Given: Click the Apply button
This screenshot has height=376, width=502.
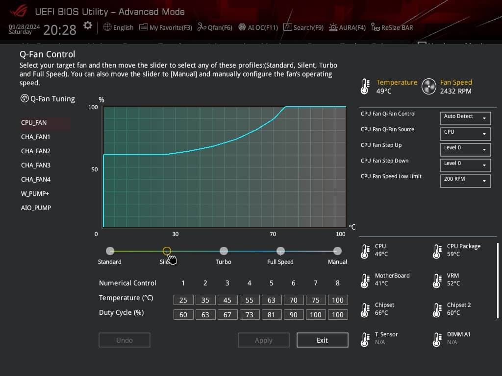Looking at the screenshot, I should 263,340.
